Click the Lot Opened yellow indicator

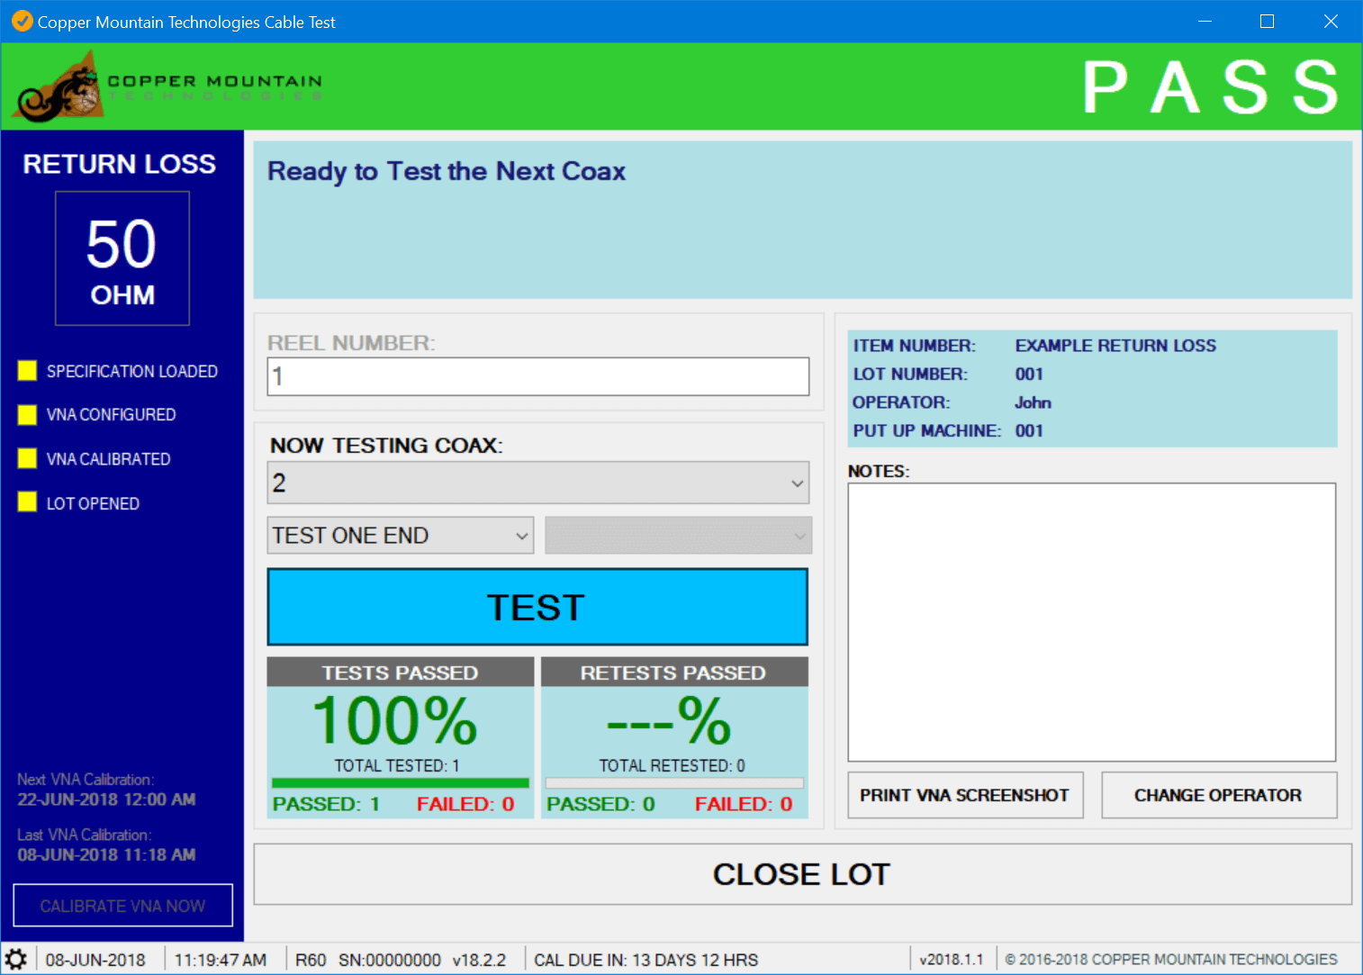click(27, 502)
